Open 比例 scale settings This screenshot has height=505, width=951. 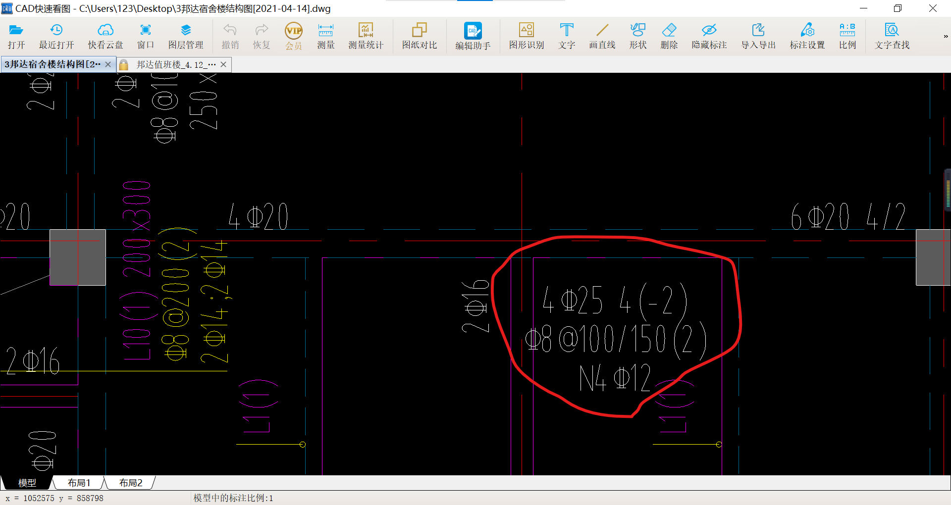tap(847, 36)
